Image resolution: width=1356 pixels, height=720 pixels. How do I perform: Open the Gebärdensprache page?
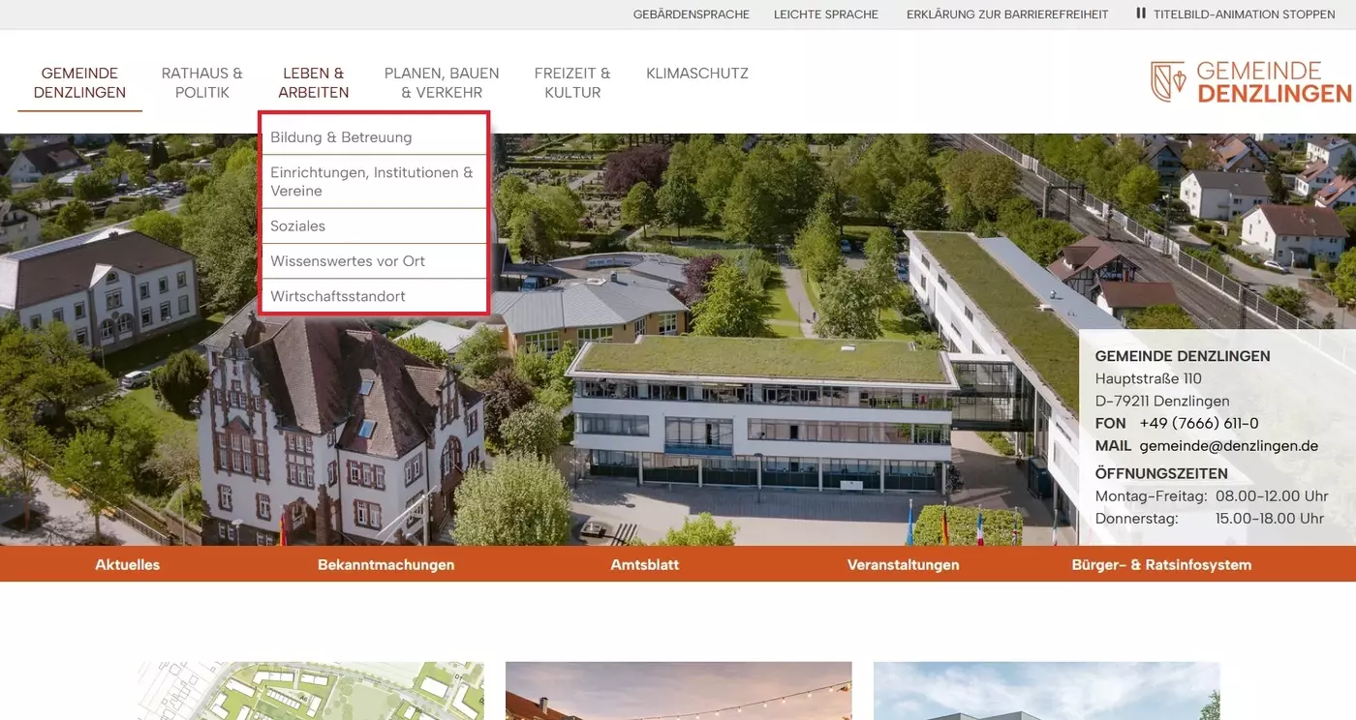point(692,14)
